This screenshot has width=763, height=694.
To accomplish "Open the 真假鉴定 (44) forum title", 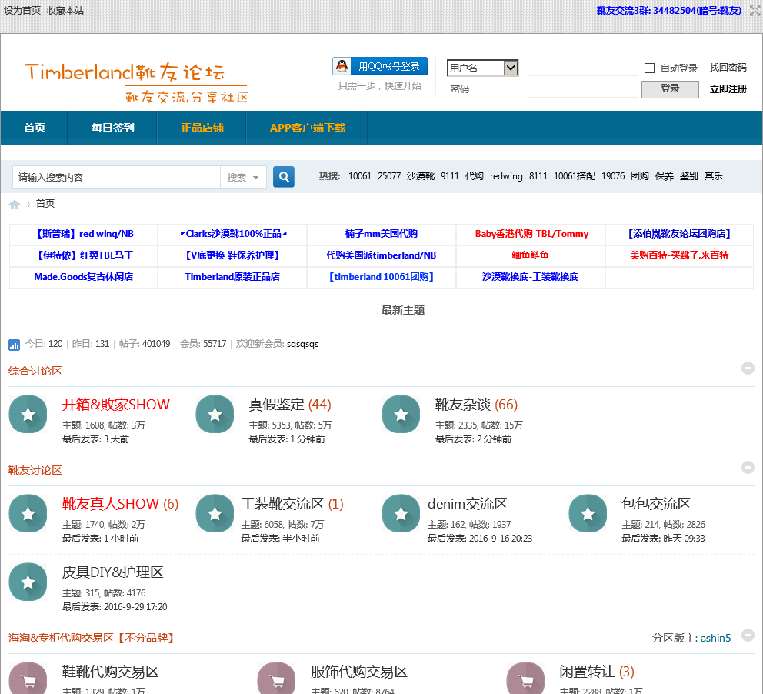I will pyautogui.click(x=290, y=405).
